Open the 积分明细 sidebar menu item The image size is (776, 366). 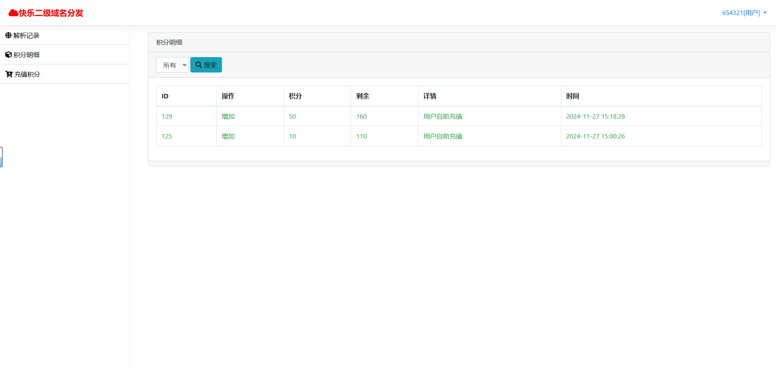tap(64, 55)
